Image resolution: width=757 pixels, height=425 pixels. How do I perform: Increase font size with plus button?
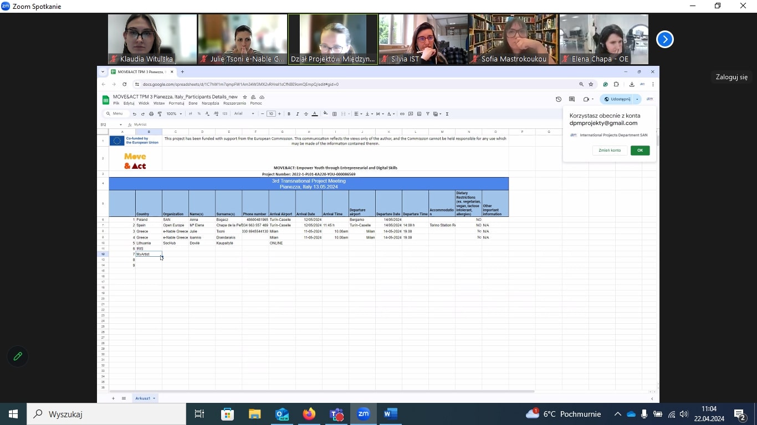(279, 114)
